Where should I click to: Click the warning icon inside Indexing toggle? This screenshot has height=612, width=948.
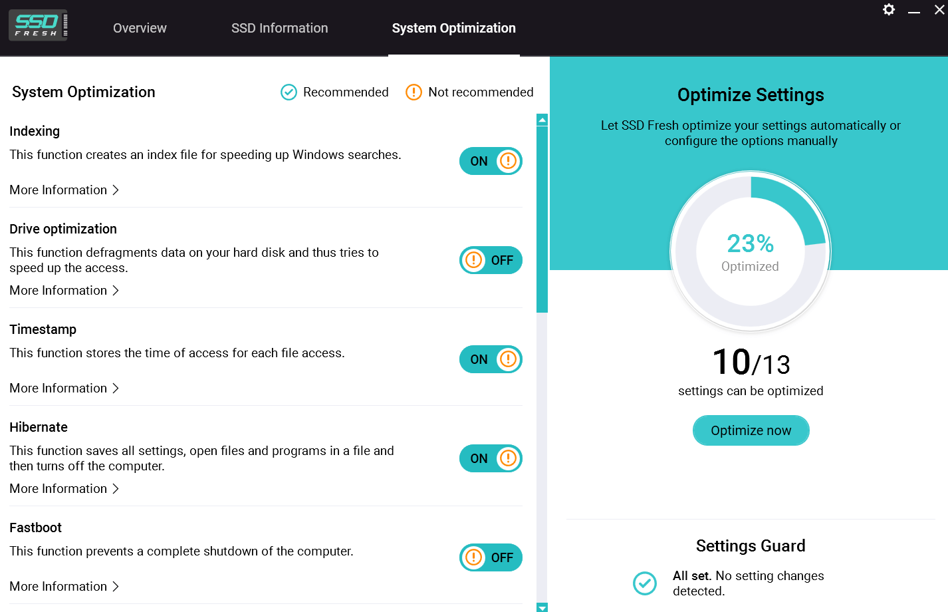[x=507, y=161]
